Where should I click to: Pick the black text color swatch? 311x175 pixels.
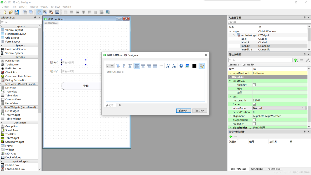tap(194, 66)
